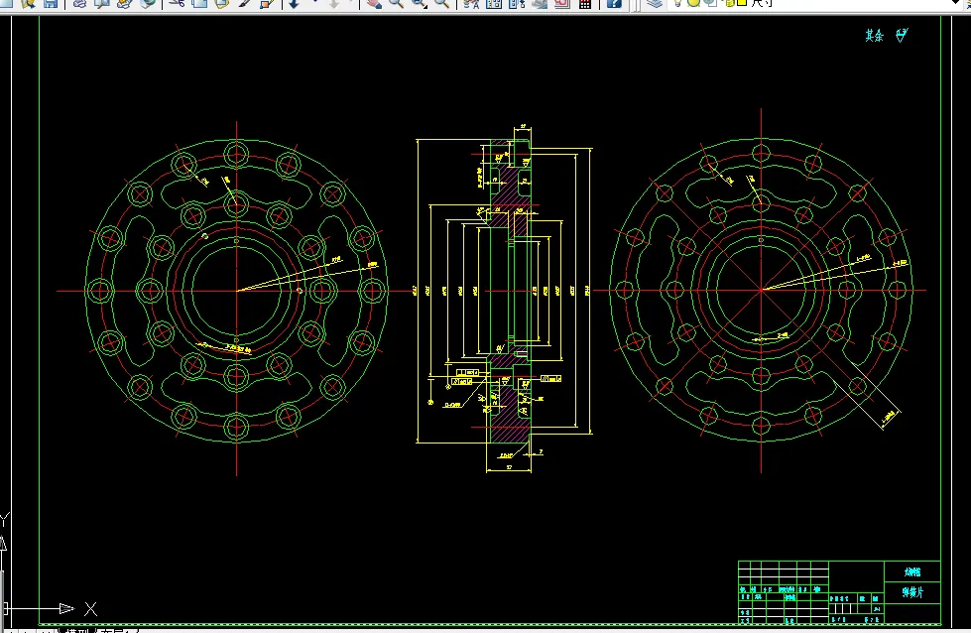Image resolution: width=971 pixels, height=633 pixels.
Task: Open the Layer Properties Manager icon
Action: [655, 3]
